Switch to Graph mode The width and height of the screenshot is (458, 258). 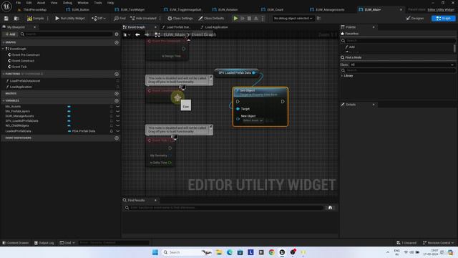click(x=443, y=19)
